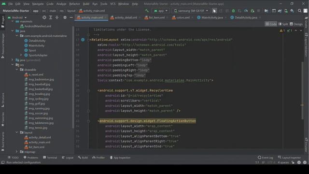Open the Event Log

pyautogui.click(x=265, y=158)
